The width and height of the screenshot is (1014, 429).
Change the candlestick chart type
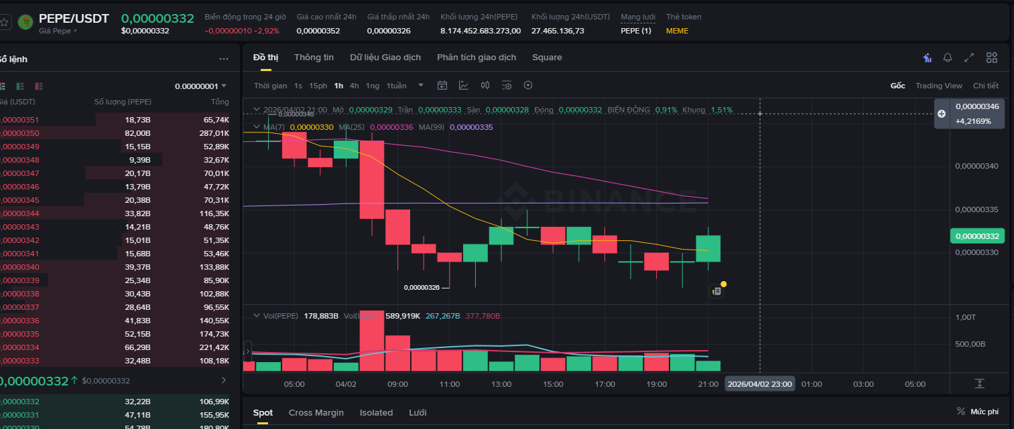click(x=485, y=85)
